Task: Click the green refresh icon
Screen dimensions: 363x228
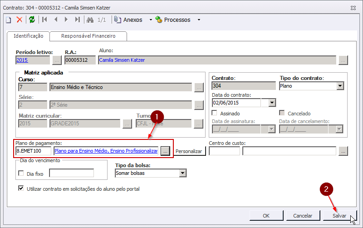Action: [32, 20]
